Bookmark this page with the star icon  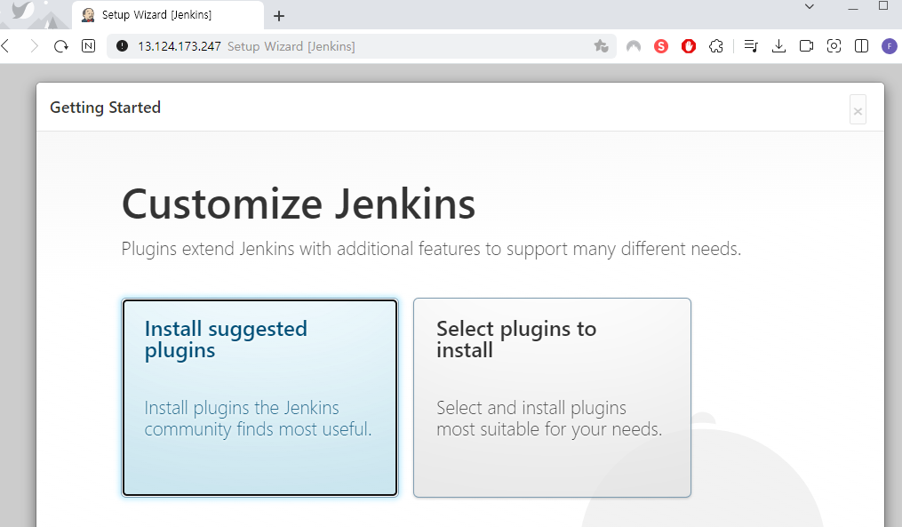pos(601,46)
